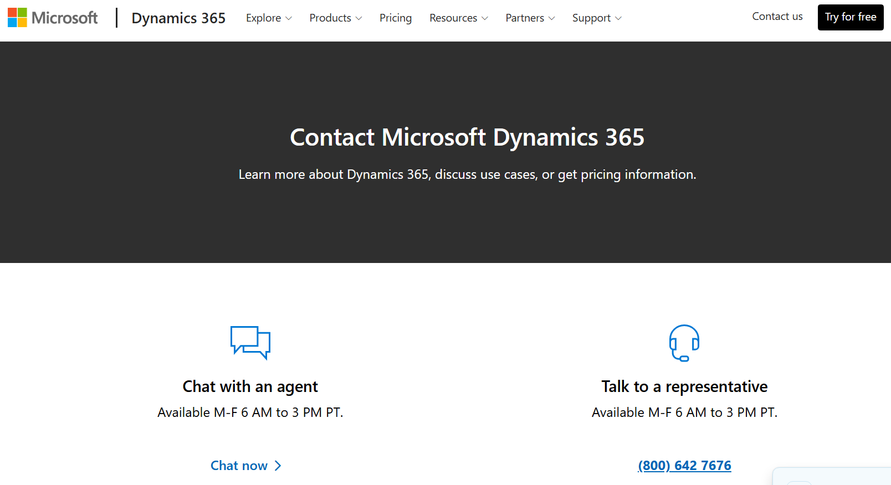
Task: Click the Contact us link
Action: [x=777, y=17]
